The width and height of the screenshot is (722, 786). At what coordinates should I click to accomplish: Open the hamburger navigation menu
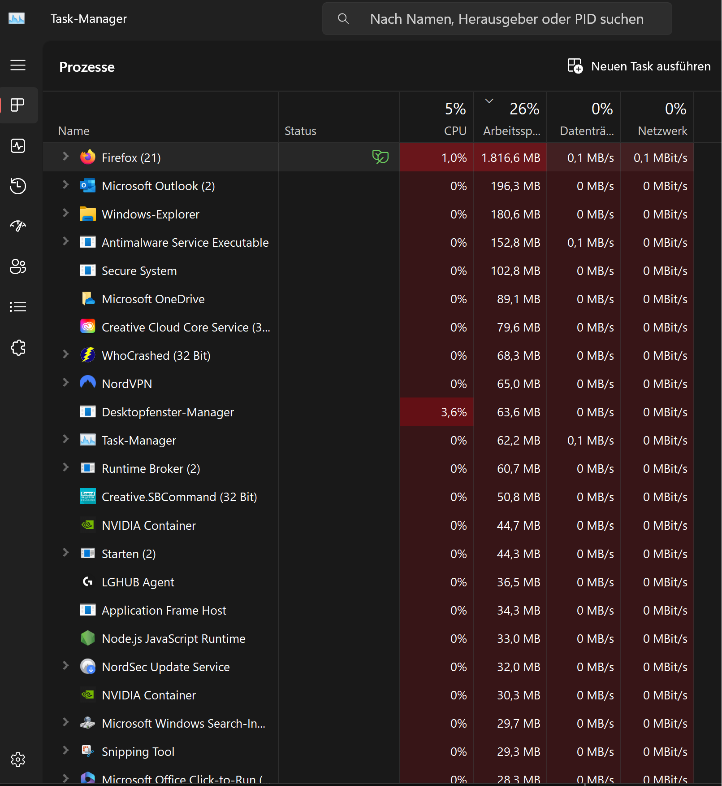[18, 65]
